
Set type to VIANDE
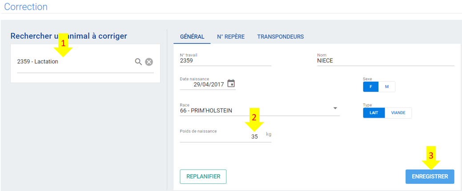coord(398,113)
